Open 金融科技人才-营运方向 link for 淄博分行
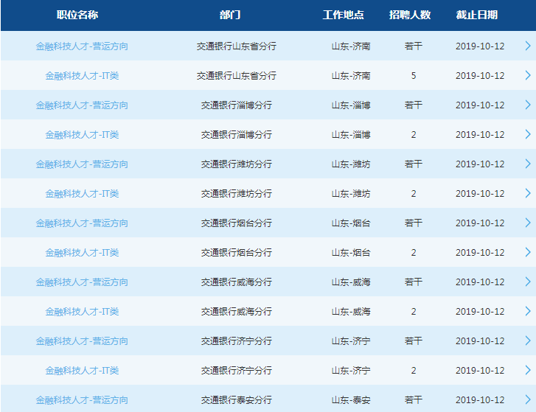The image size is (536, 412). (x=82, y=105)
